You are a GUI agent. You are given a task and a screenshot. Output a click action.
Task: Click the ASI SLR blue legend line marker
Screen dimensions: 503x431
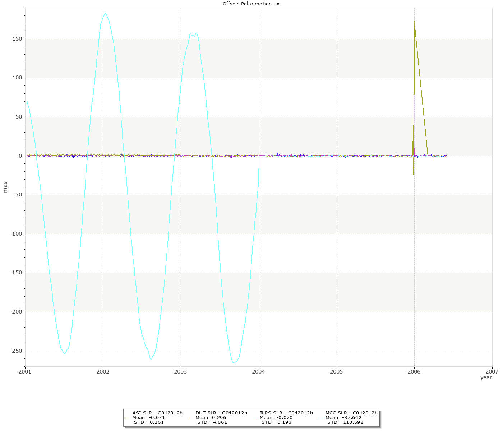[127, 418]
